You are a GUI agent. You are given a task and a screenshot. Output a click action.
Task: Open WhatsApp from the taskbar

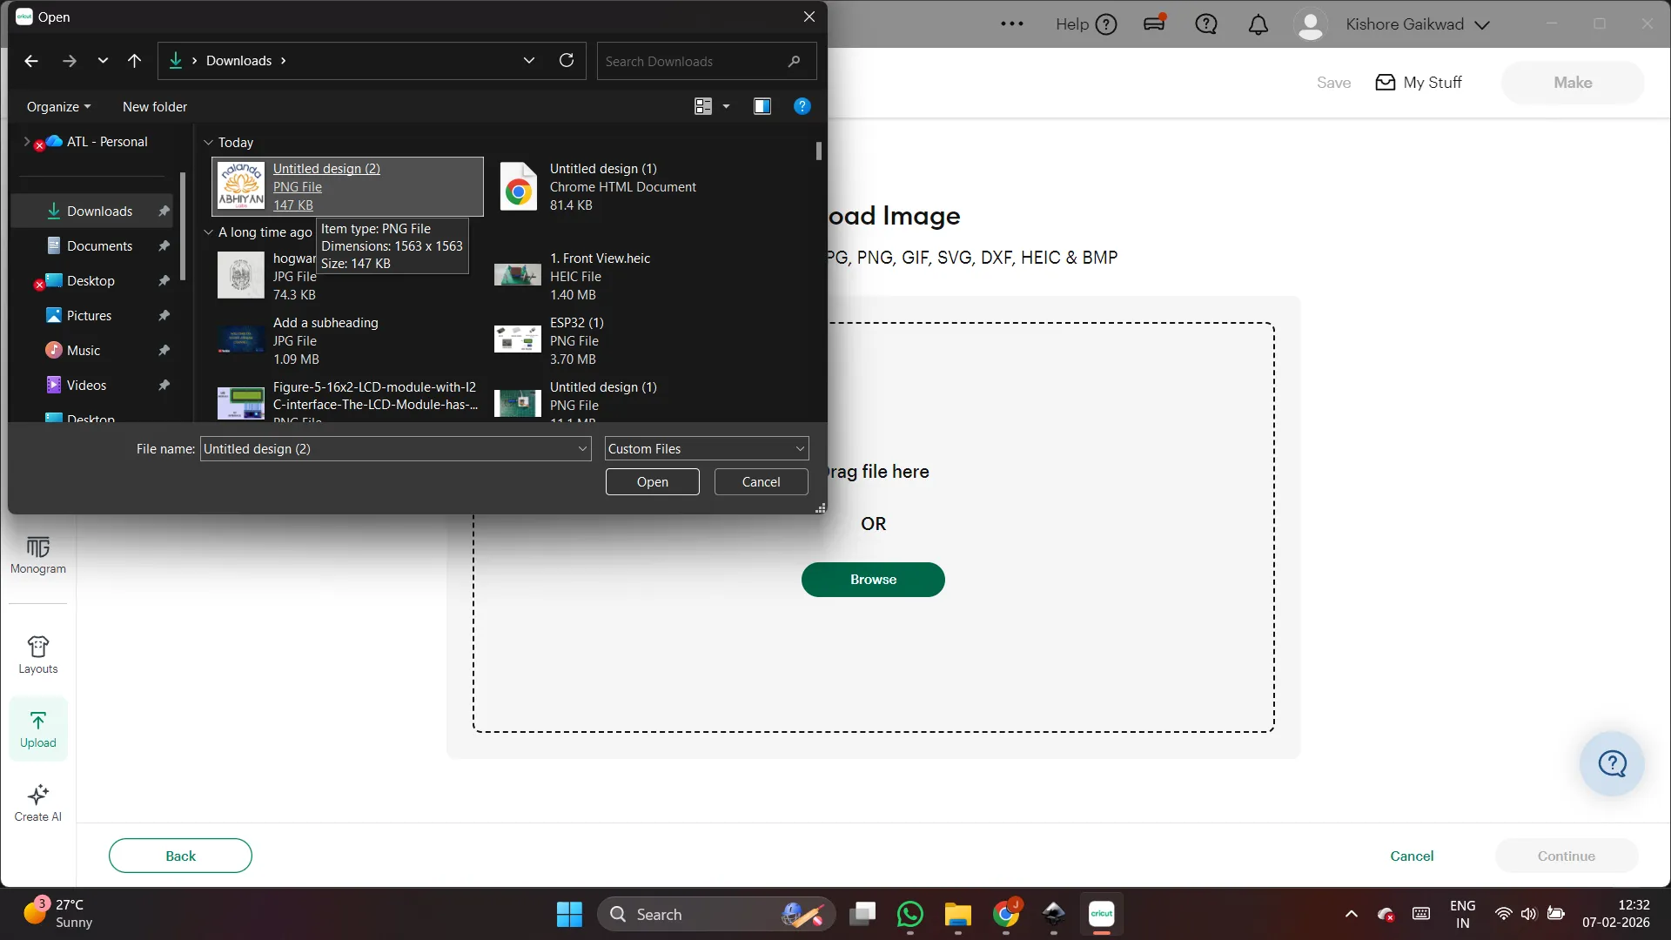pos(909,914)
